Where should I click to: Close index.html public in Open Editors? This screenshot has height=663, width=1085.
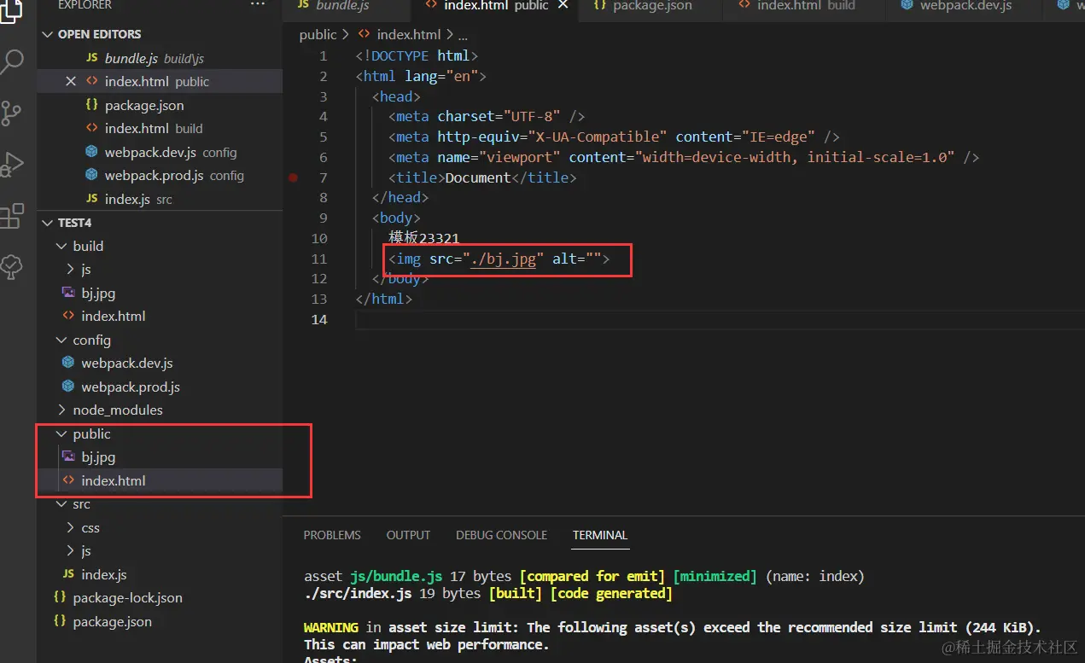coord(71,81)
